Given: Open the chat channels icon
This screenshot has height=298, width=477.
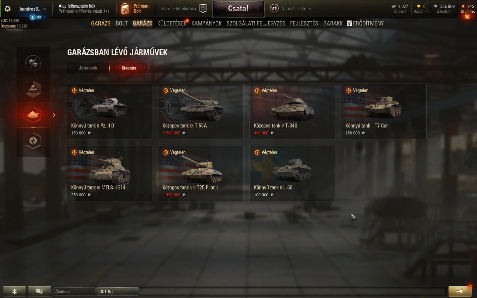Looking at the screenshot, I should pyautogui.click(x=39, y=291).
